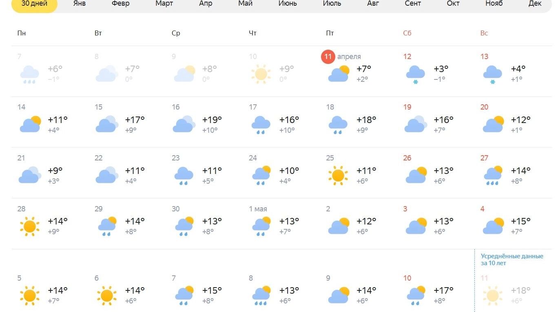Open the Июль month tab
Screen dimensions: 556x312
(332, 4)
